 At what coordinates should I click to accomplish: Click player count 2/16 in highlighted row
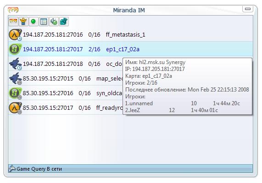pos(95,49)
